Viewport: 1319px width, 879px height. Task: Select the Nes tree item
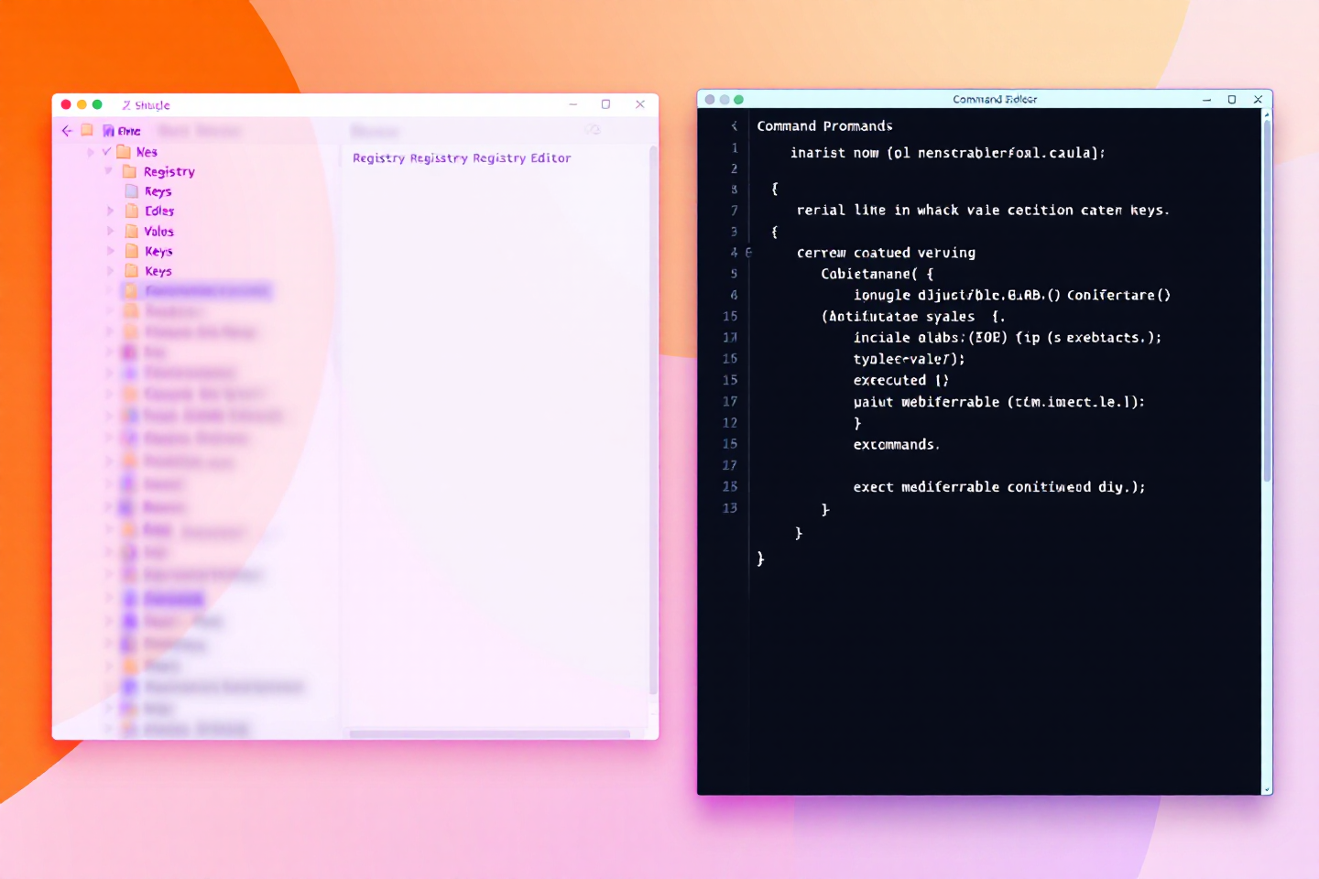pyautogui.click(x=147, y=152)
